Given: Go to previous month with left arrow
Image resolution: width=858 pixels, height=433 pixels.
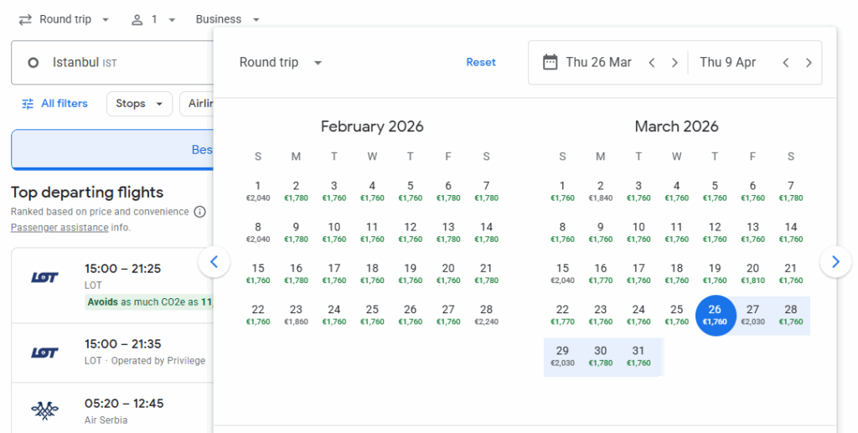Looking at the screenshot, I should pos(214,262).
